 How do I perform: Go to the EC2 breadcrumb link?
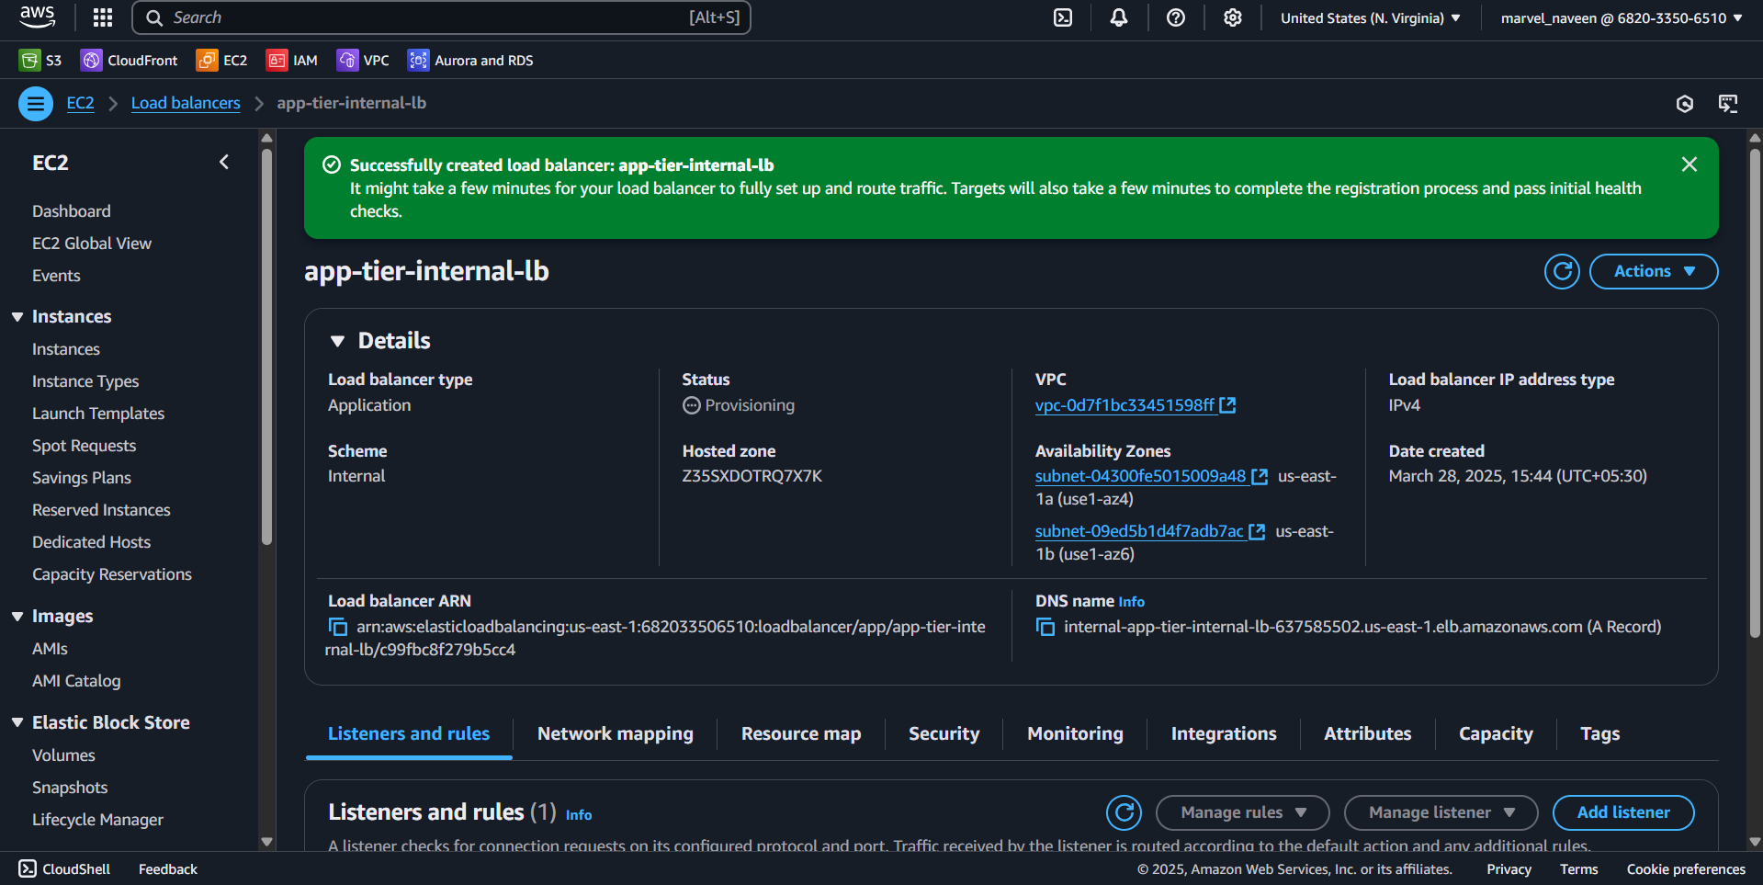80,103
